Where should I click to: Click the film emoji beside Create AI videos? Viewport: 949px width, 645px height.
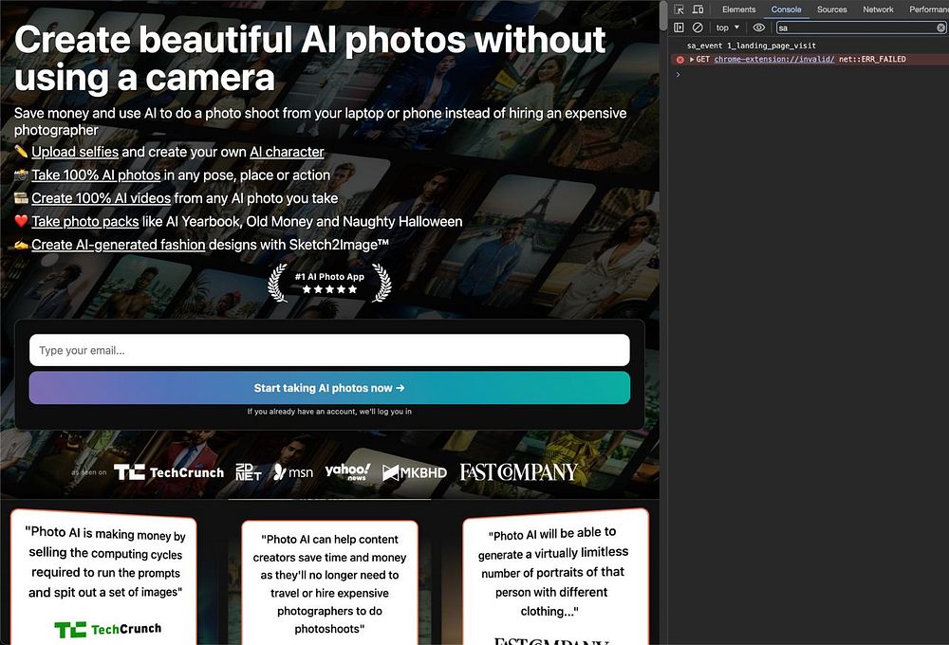click(21, 198)
